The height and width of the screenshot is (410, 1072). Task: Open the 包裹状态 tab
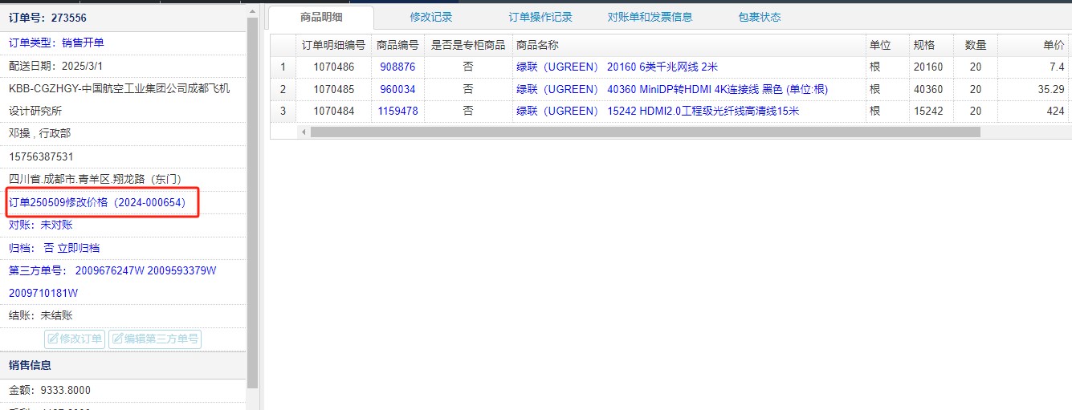(760, 17)
